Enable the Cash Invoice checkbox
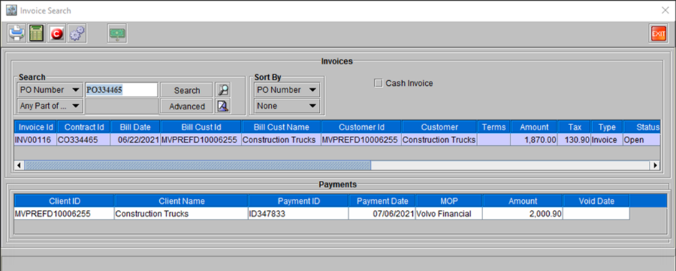 pos(379,84)
